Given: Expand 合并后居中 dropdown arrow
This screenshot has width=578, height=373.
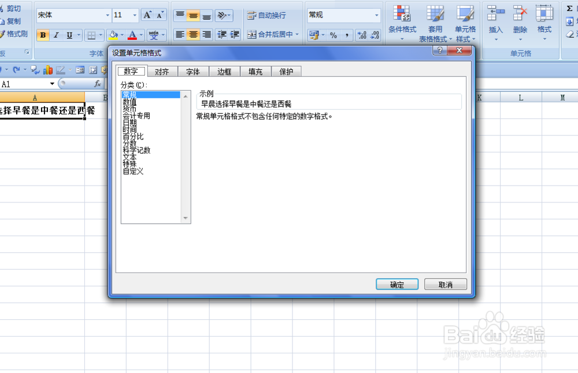Looking at the screenshot, I should 297,35.
